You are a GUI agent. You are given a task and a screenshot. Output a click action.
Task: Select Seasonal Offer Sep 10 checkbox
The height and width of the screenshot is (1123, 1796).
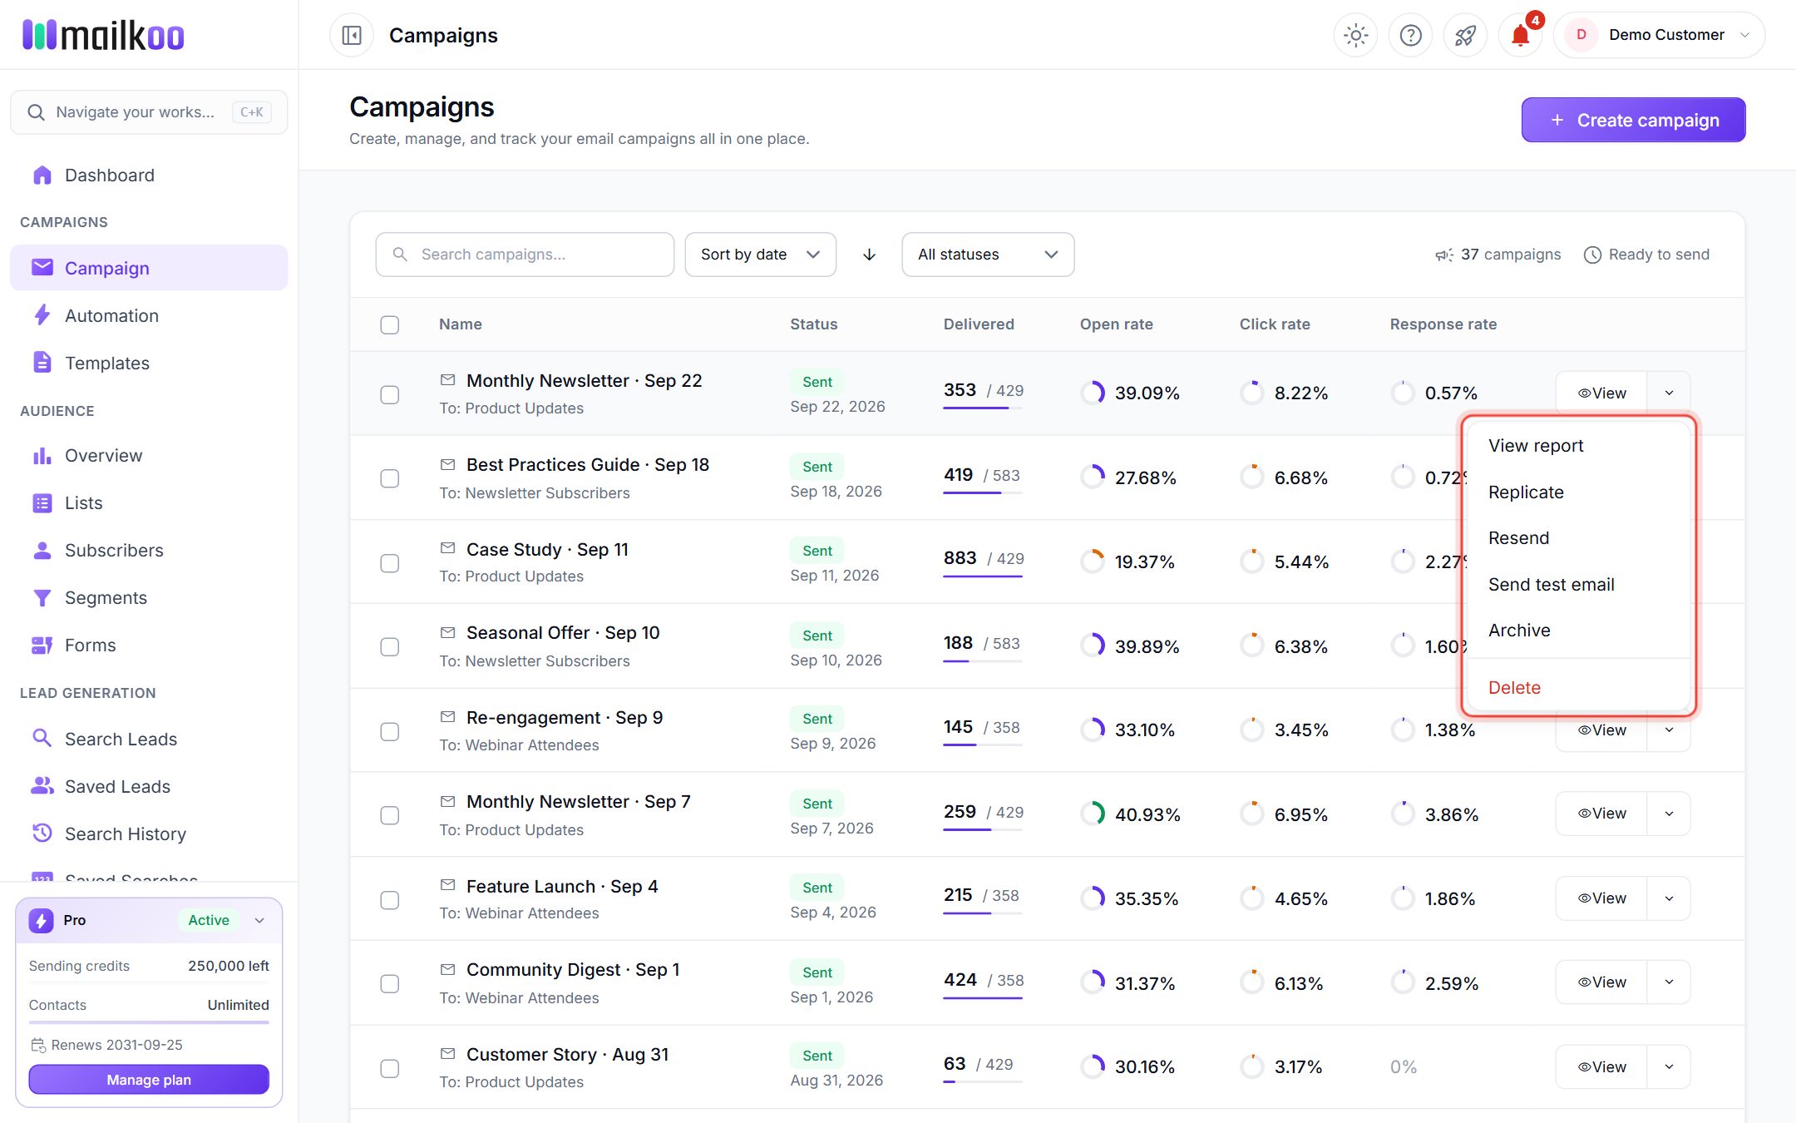[389, 646]
